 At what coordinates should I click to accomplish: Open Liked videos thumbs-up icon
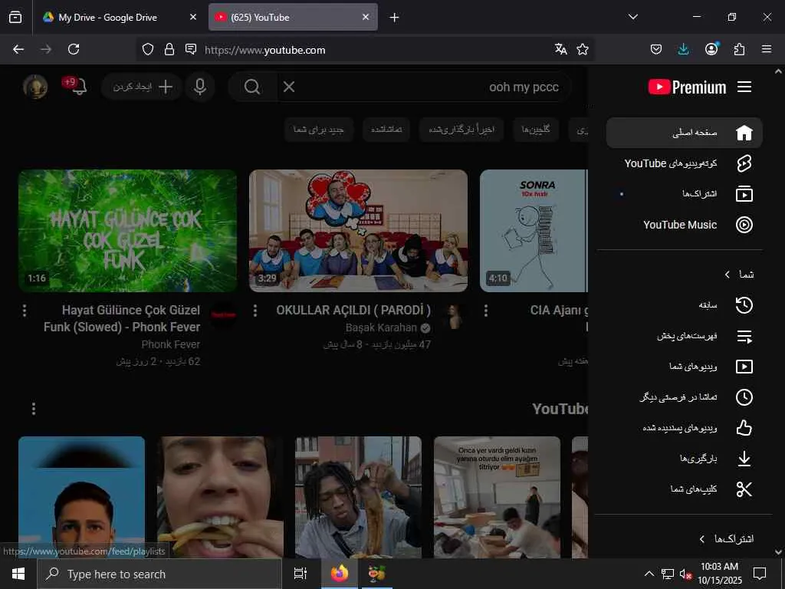click(x=744, y=428)
